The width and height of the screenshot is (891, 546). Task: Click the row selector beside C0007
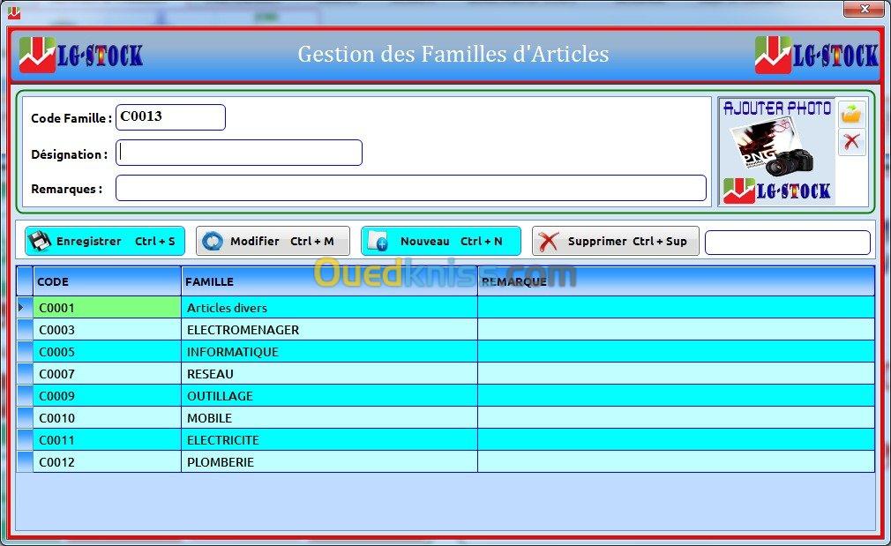25,374
